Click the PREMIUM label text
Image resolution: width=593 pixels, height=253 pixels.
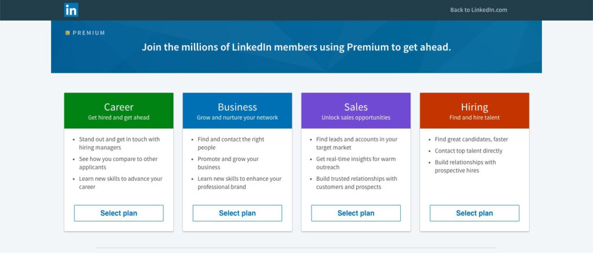click(x=89, y=33)
